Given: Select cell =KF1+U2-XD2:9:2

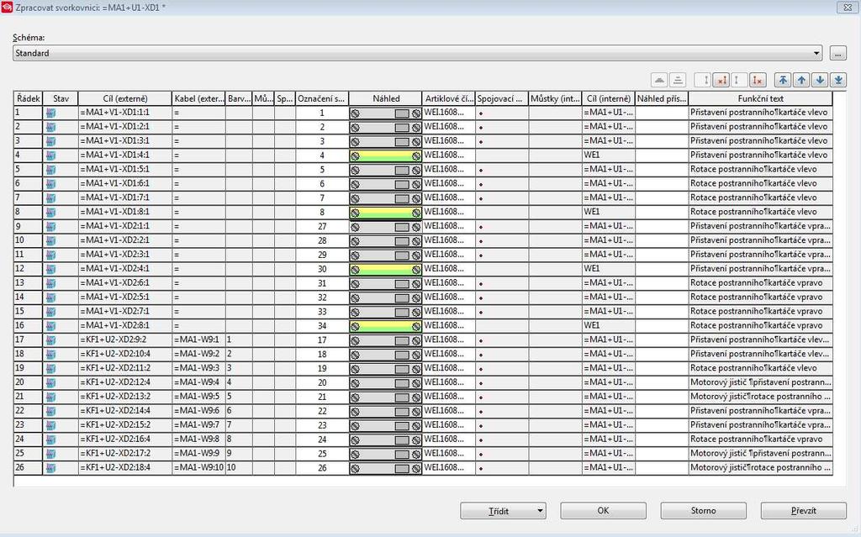Looking at the screenshot, I should [x=125, y=340].
